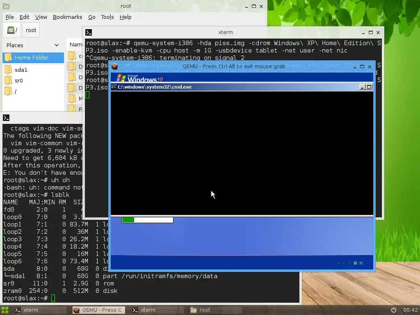Click 'terminating on signal 2' text

[202, 57]
